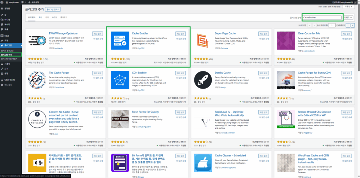Click the plugin search field with Cache Enabler
The image size is (360, 178).
322,17
